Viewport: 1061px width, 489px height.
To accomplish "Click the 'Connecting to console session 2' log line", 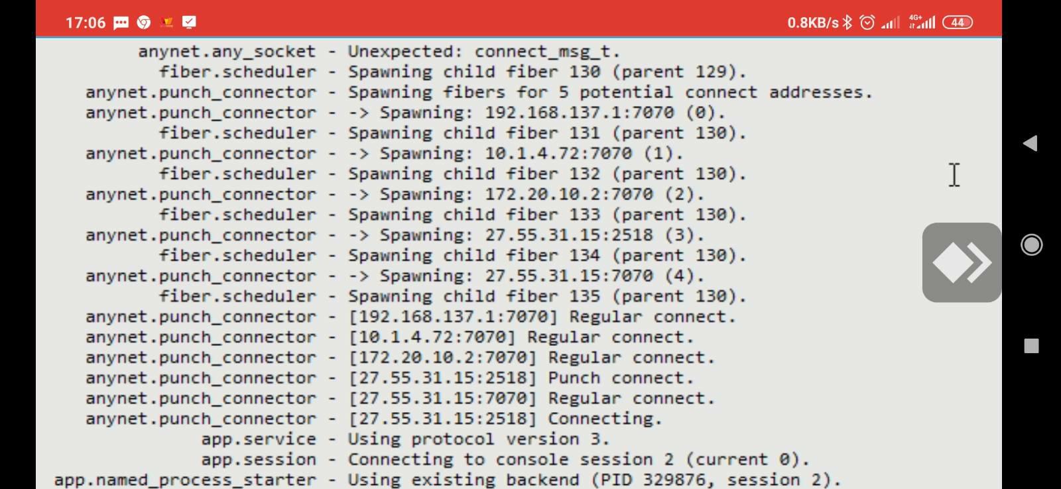I will point(579,460).
